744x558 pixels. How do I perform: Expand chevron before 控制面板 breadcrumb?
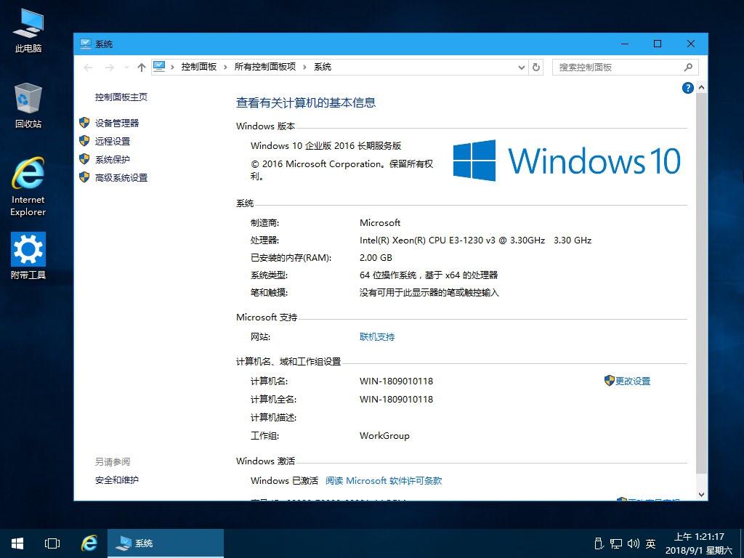click(171, 67)
